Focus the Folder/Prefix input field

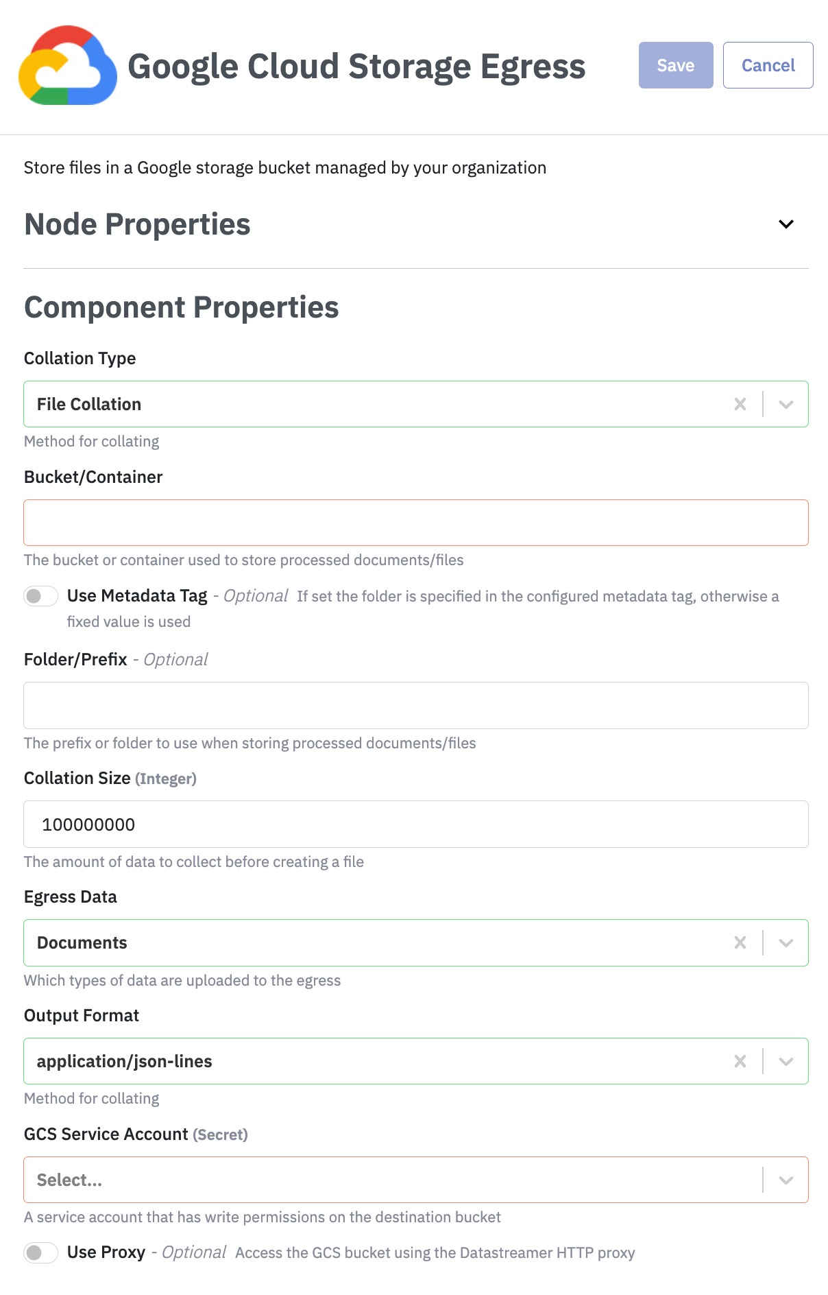point(415,705)
